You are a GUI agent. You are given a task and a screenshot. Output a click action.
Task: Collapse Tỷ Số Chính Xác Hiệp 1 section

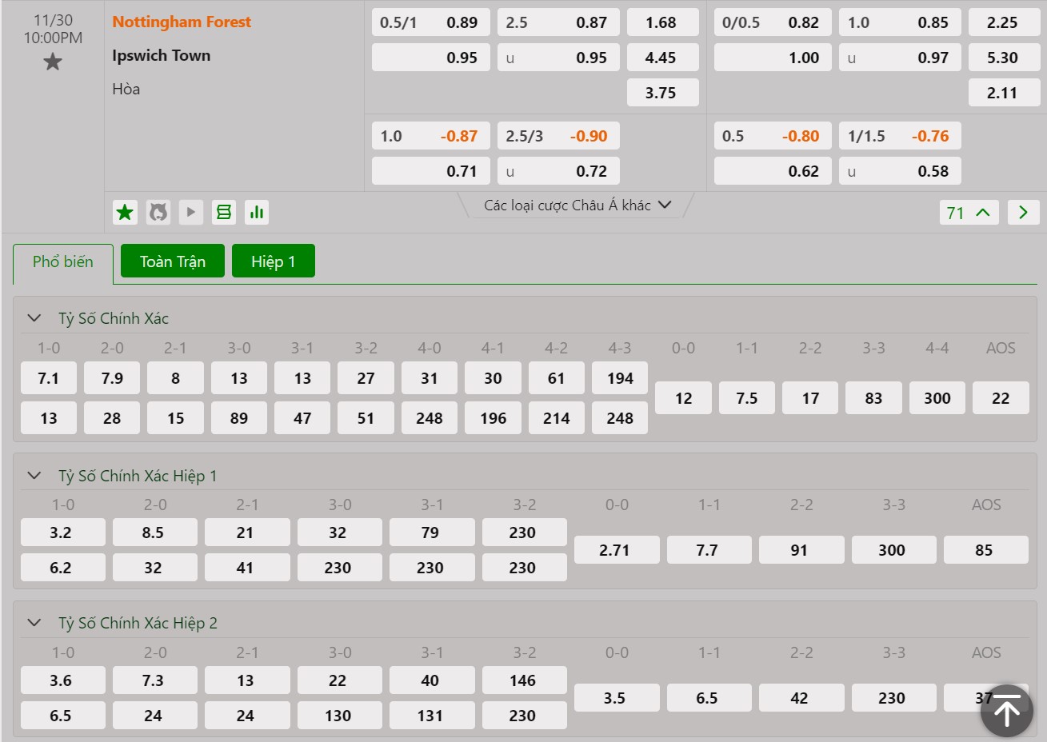[x=34, y=476]
